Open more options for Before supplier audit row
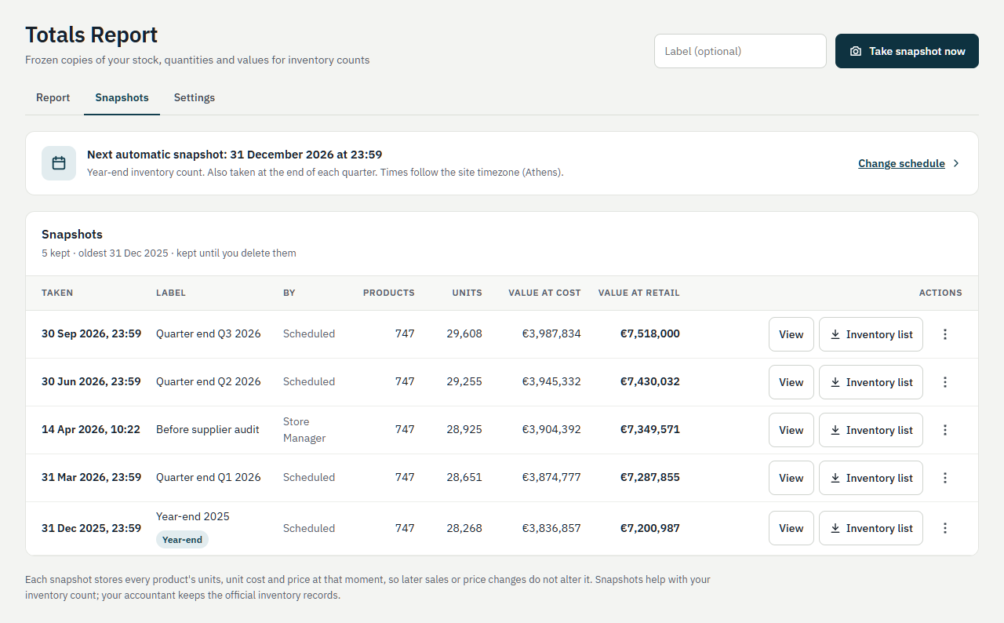 [945, 430]
